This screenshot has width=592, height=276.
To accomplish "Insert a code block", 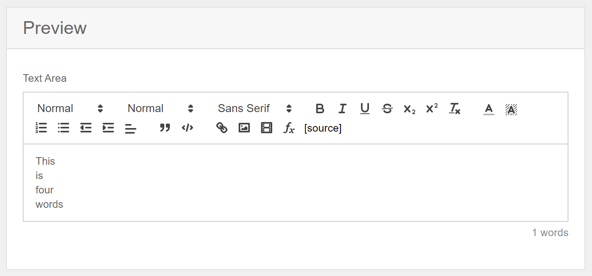I will pos(187,128).
